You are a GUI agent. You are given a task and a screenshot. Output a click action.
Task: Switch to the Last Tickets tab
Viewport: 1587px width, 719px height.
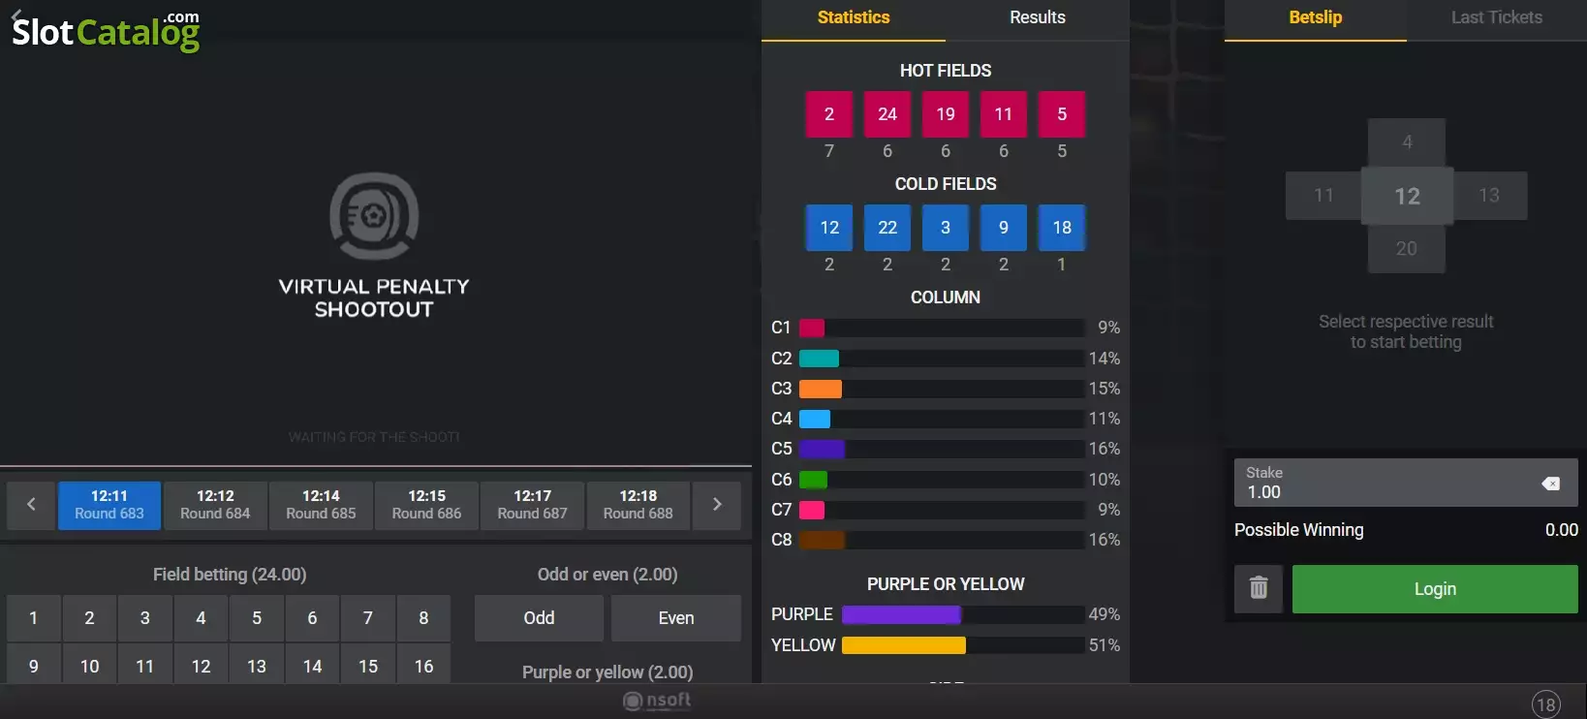pos(1496,17)
